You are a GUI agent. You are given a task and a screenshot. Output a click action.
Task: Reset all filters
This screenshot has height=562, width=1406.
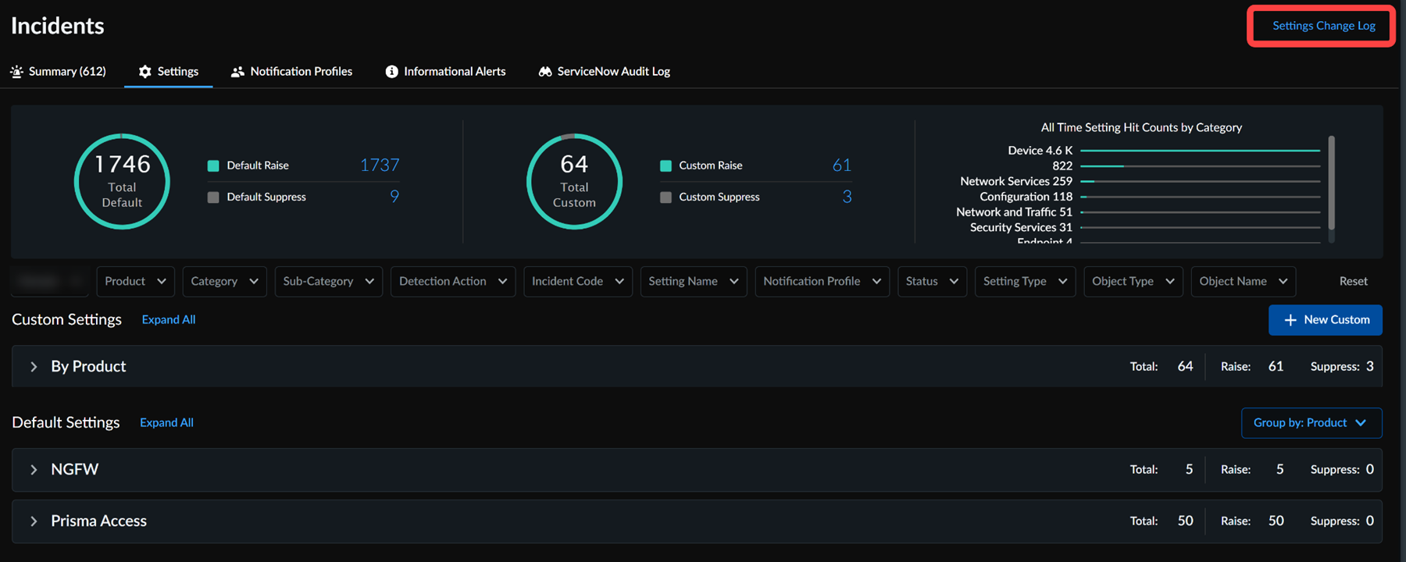tap(1353, 281)
